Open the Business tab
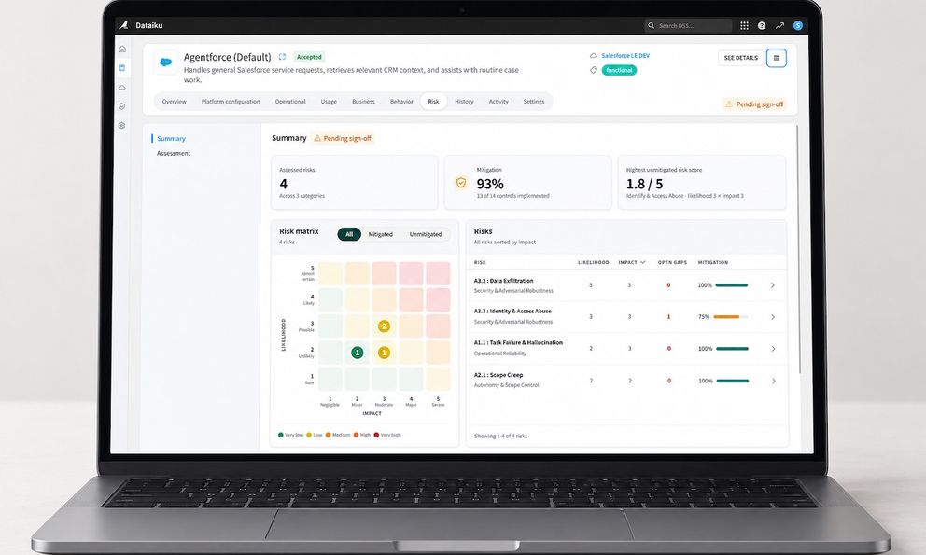 click(363, 102)
